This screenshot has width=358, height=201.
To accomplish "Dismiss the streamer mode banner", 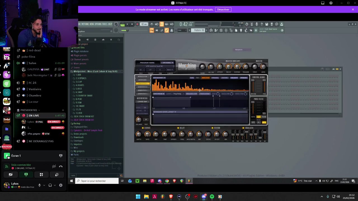I will pos(353,9).
